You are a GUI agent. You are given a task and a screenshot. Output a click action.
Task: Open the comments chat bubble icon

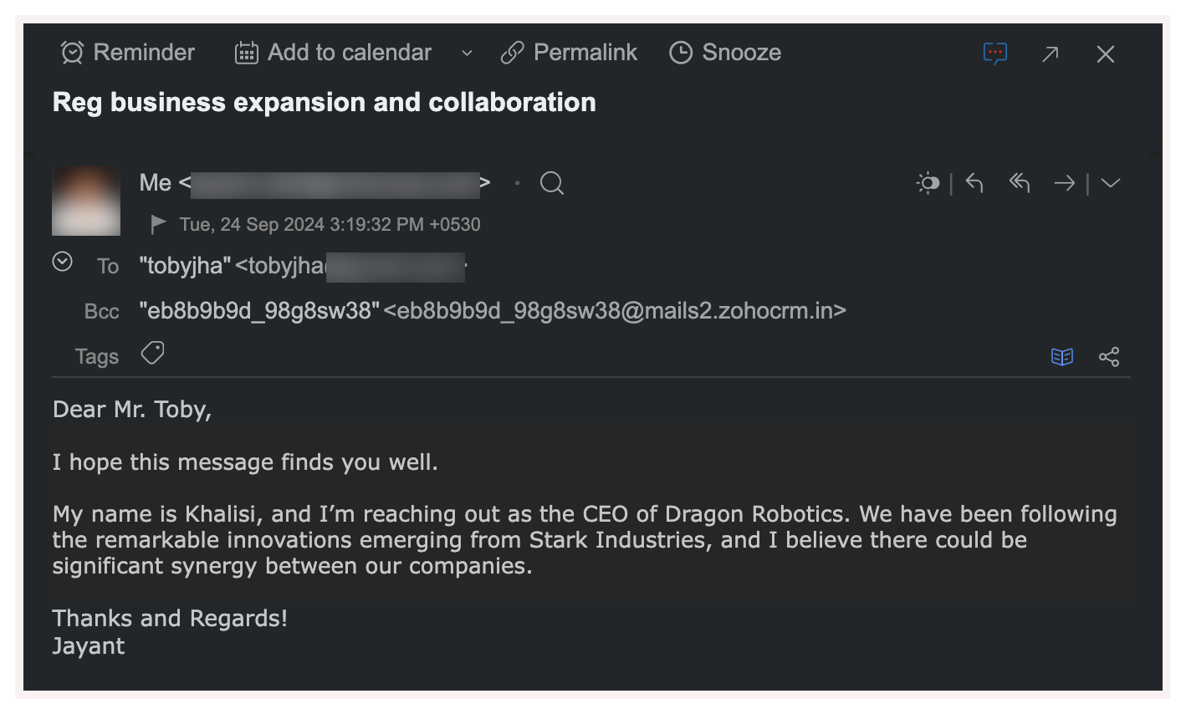pos(994,54)
